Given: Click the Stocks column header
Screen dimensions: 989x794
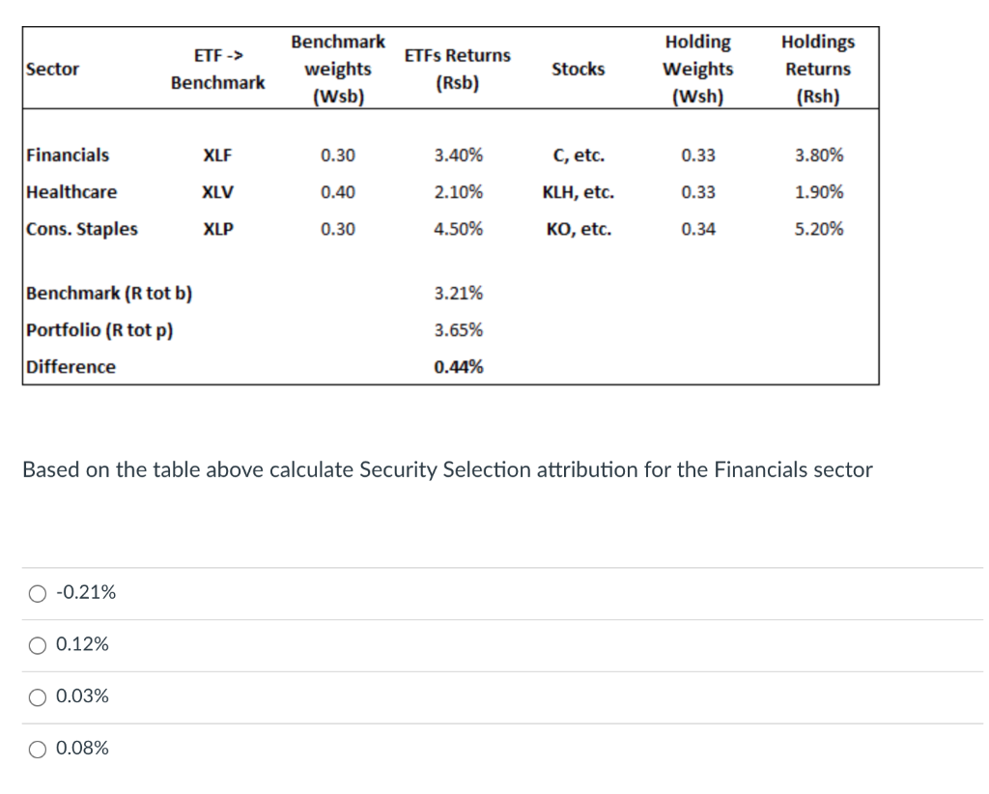Looking at the screenshot, I should (x=579, y=69).
